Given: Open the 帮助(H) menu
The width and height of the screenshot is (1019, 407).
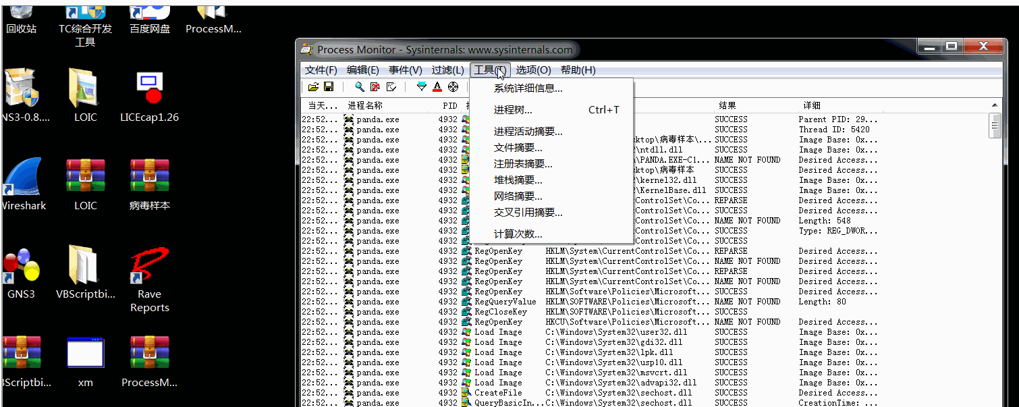Looking at the screenshot, I should 578,70.
